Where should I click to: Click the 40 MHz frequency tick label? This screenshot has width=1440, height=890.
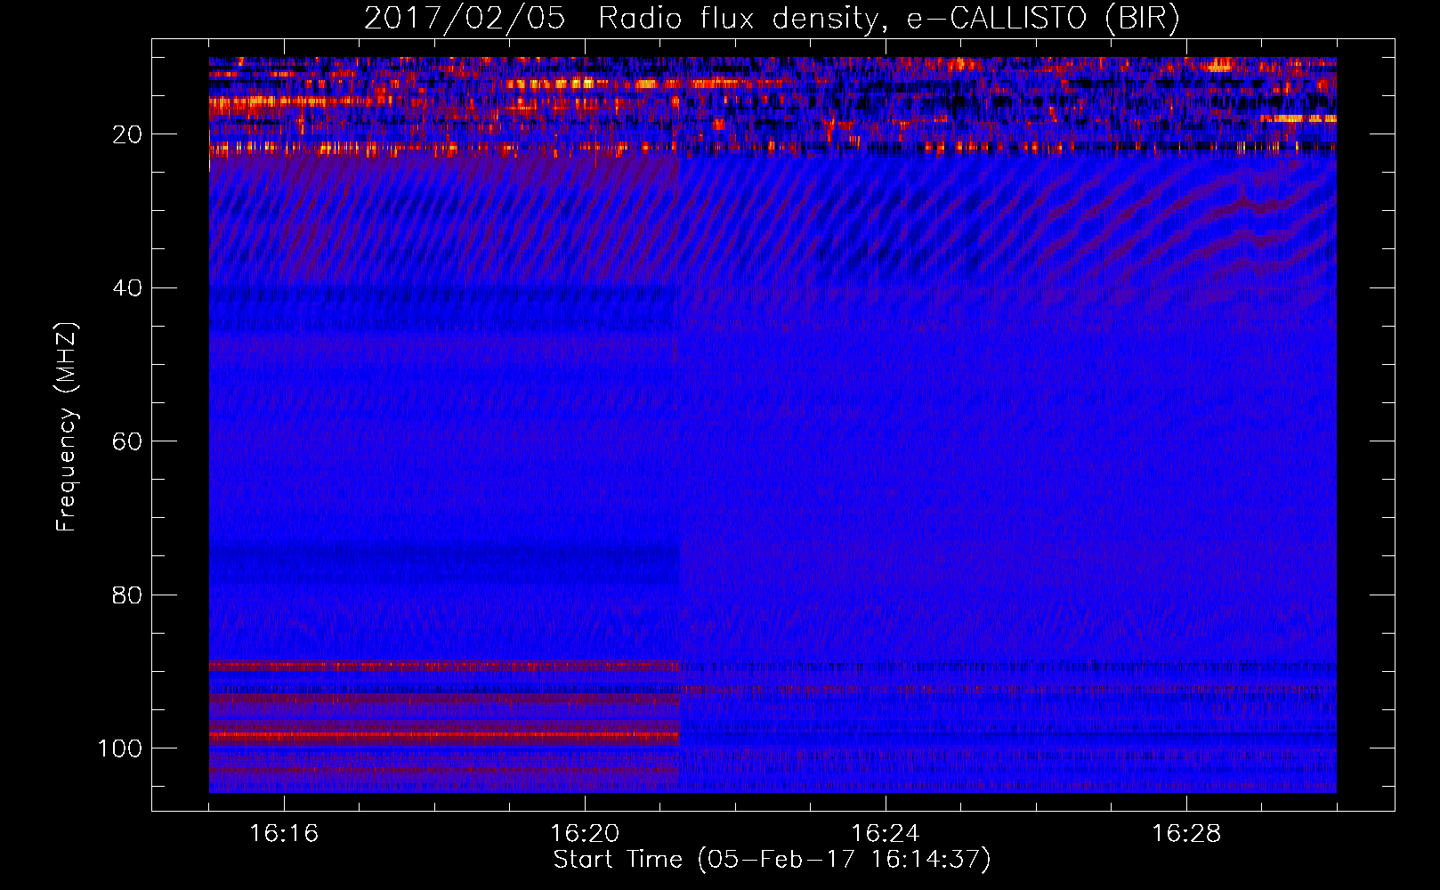tap(128, 288)
